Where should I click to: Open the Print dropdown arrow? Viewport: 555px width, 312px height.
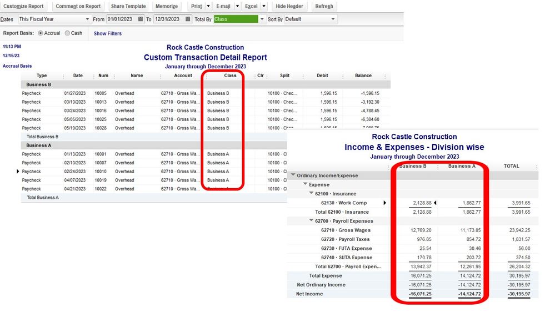click(208, 6)
